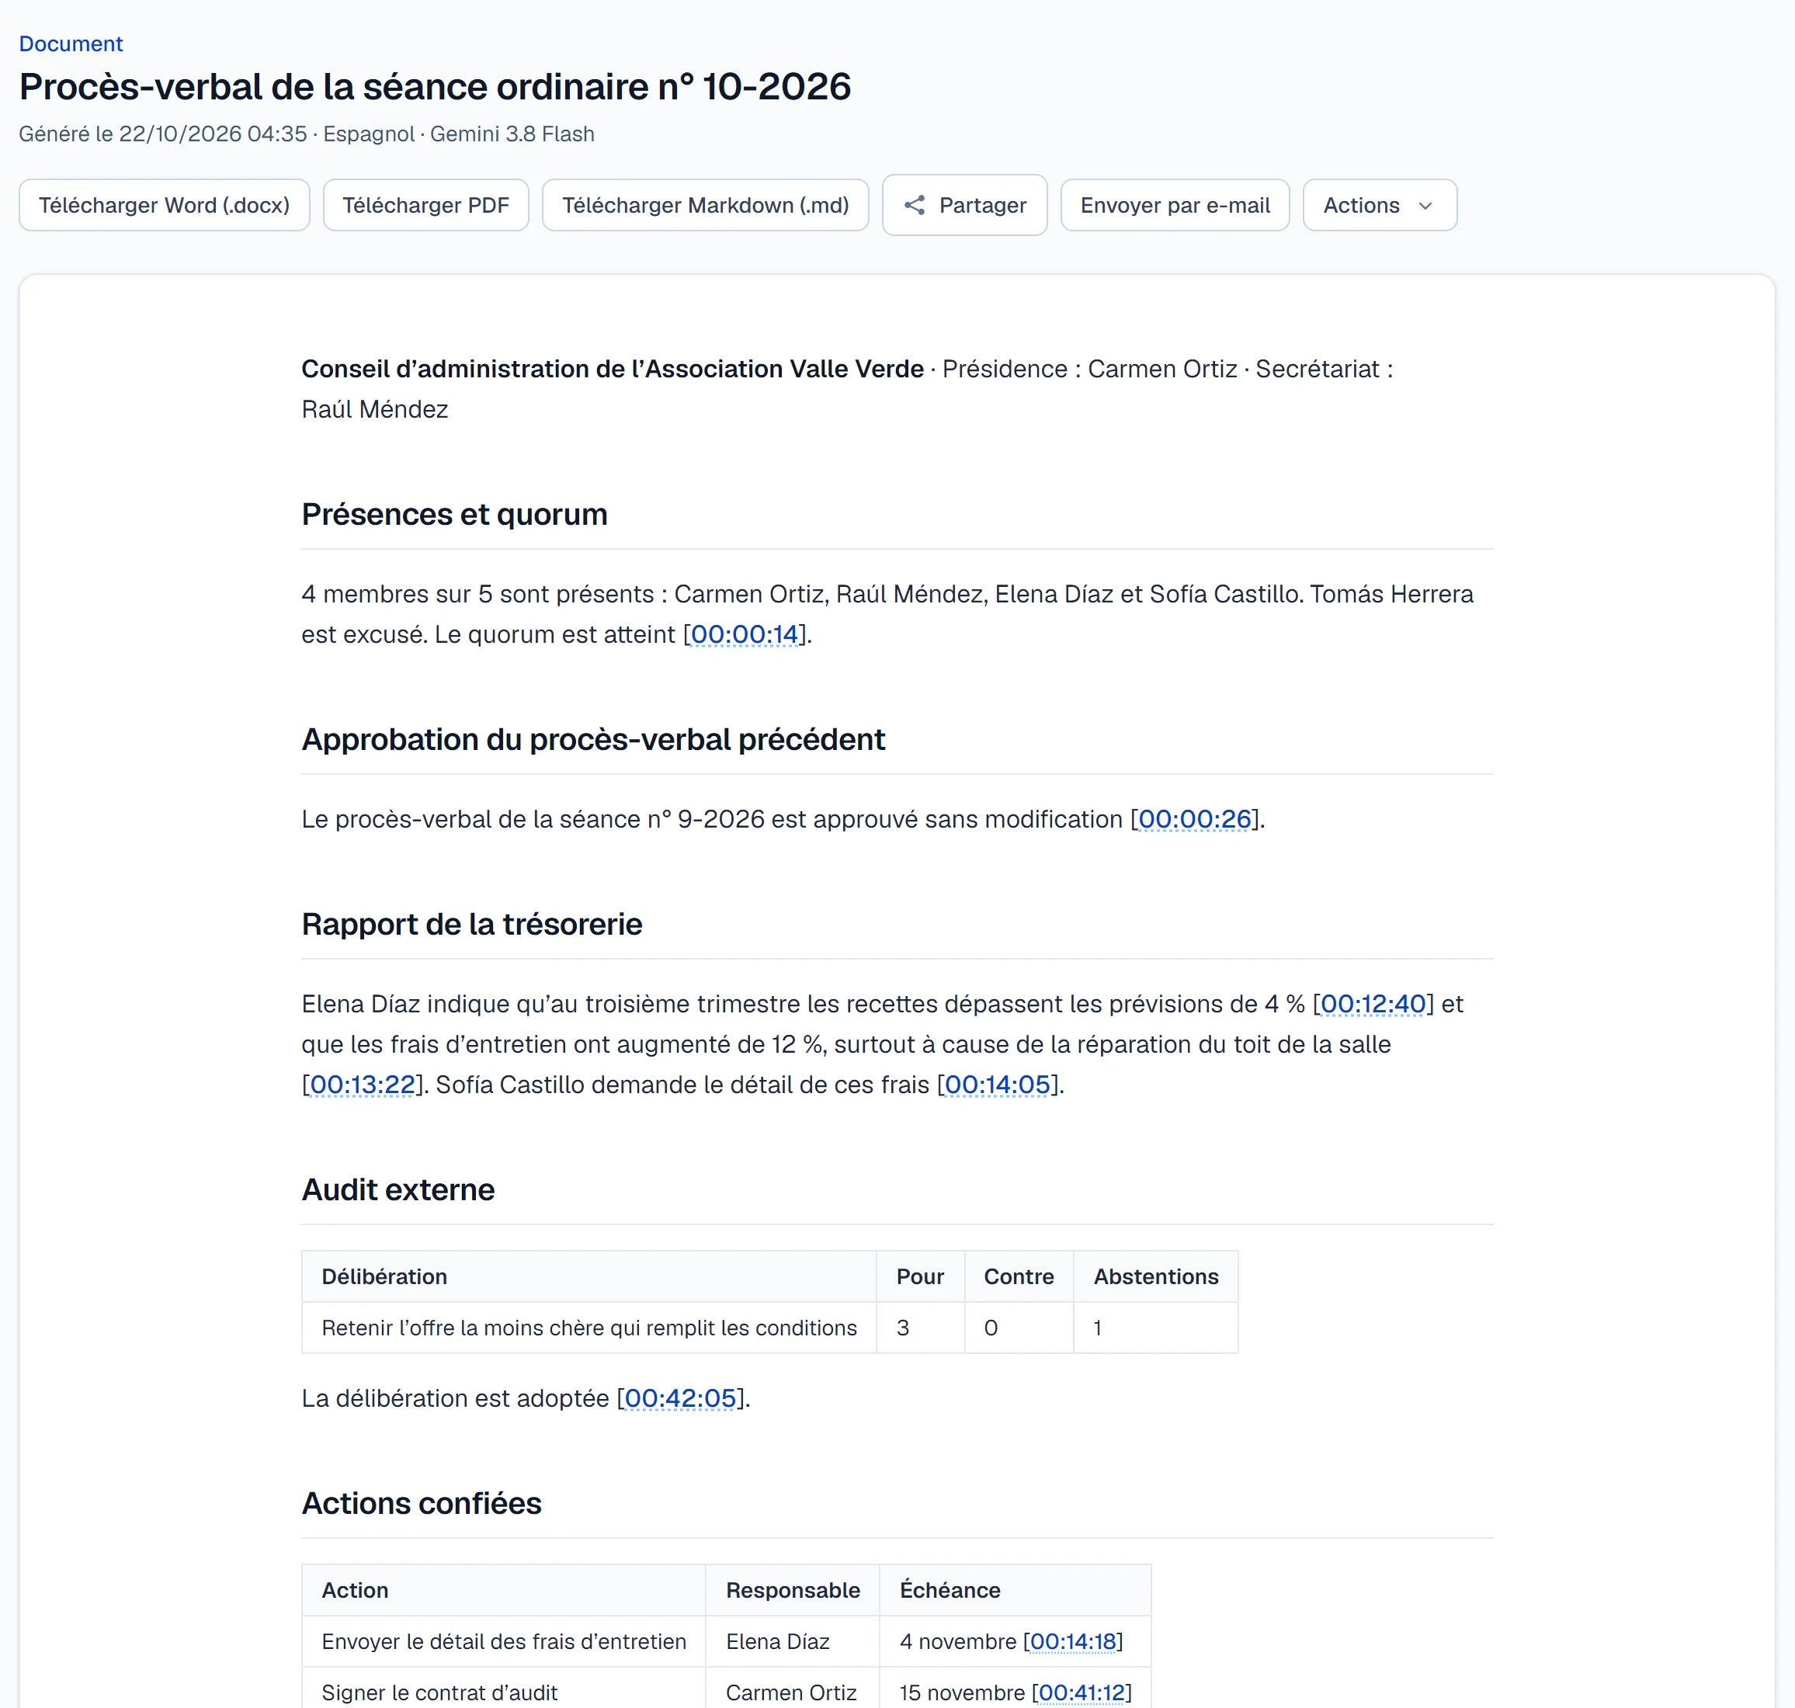Open the Document breadcrumb link

[71, 43]
